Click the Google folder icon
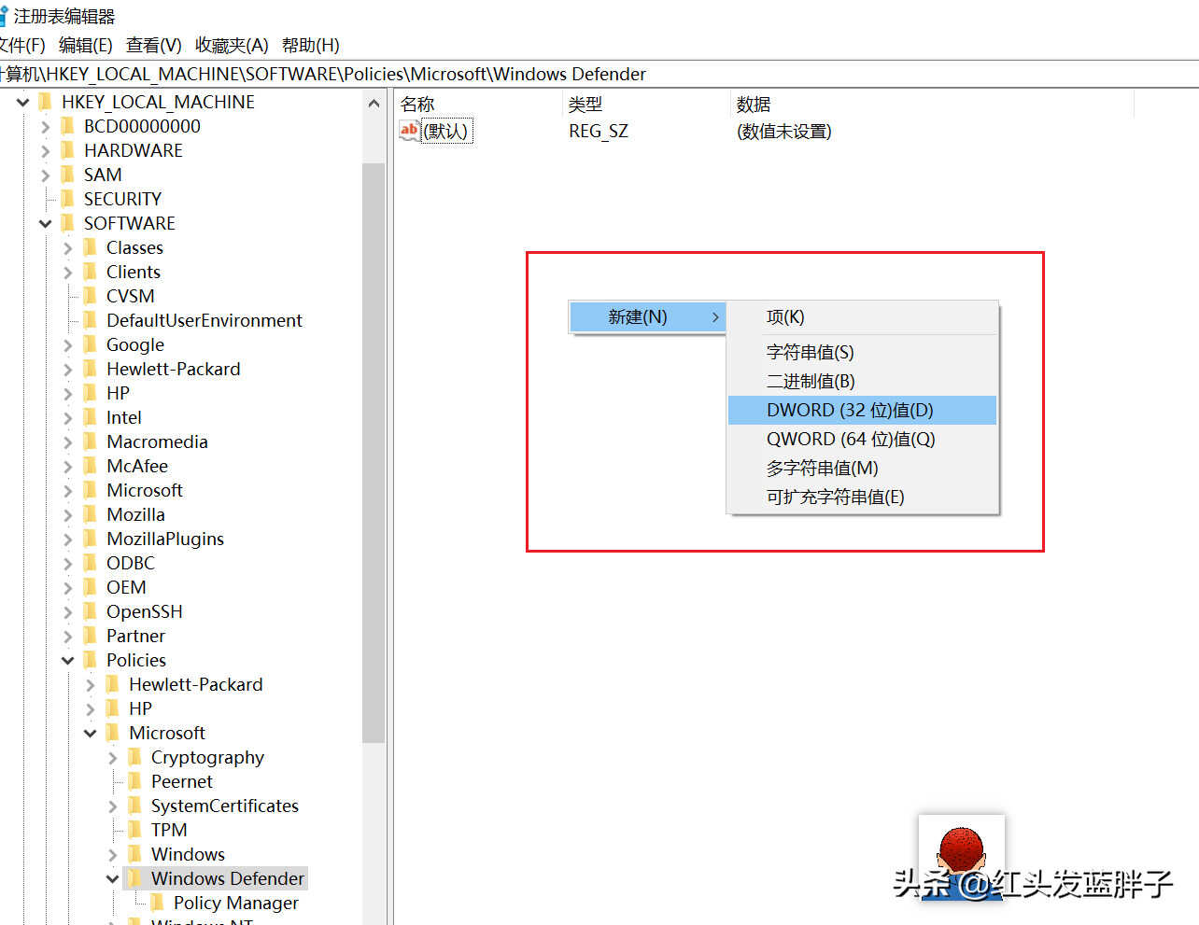The width and height of the screenshot is (1199, 925). tap(90, 344)
